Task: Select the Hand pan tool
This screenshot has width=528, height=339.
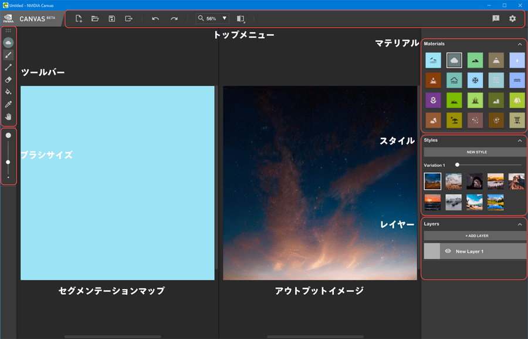Action: [x=8, y=116]
